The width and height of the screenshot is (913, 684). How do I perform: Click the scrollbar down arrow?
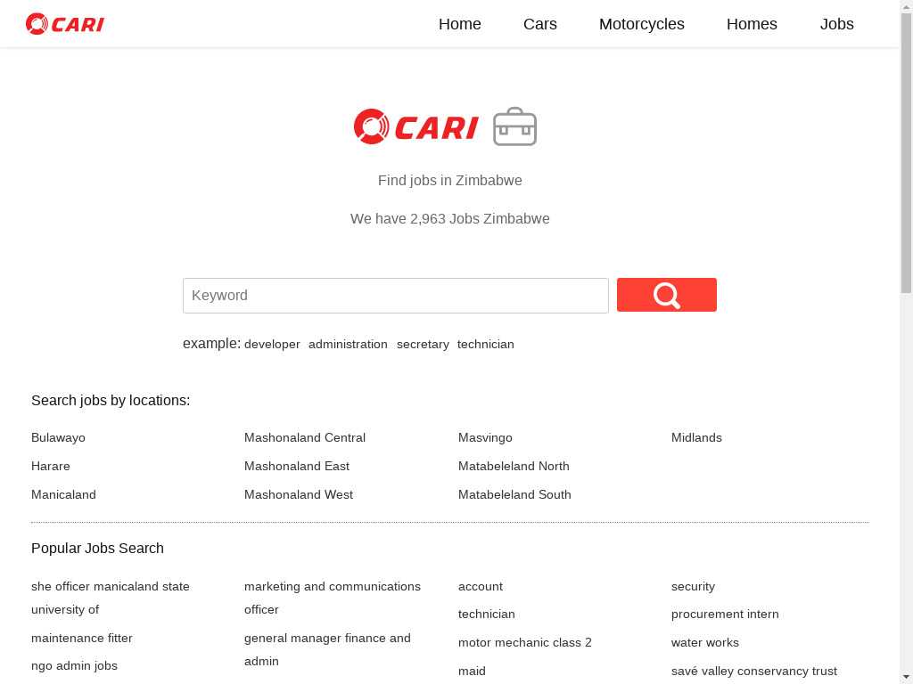(907, 678)
